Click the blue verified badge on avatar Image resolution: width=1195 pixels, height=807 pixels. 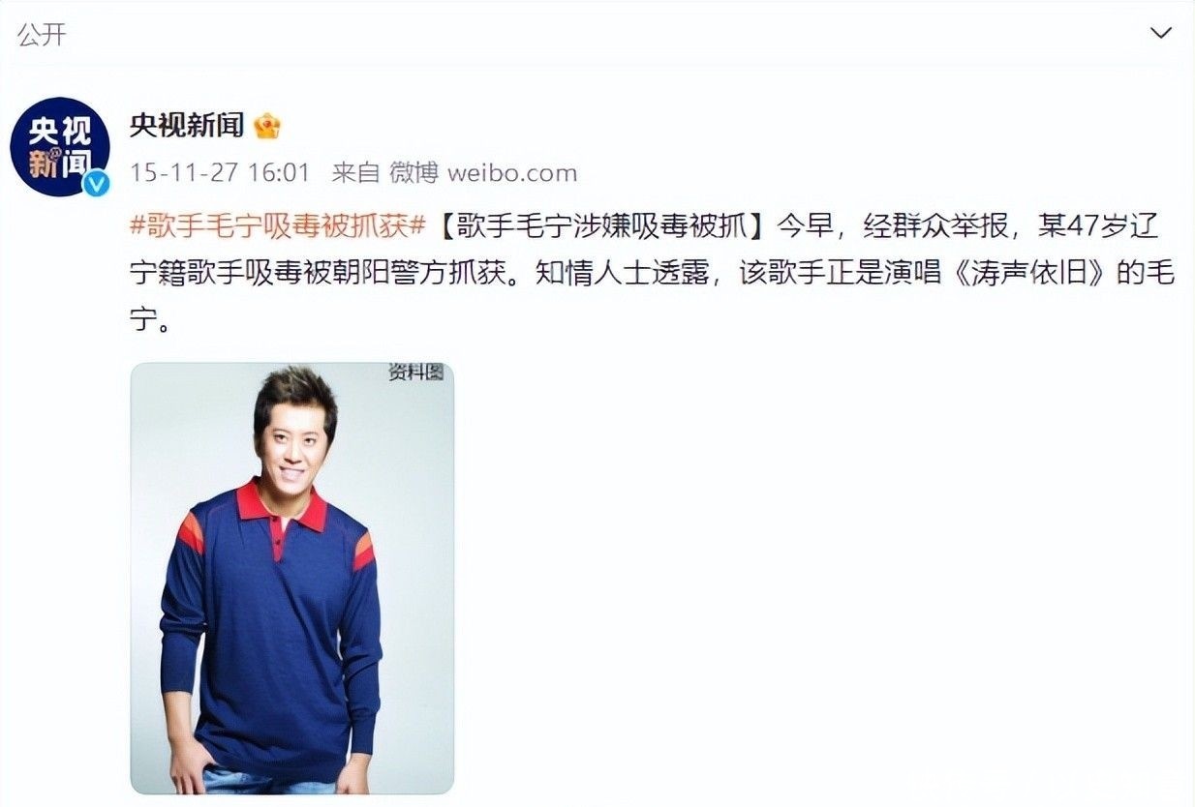[x=96, y=182]
